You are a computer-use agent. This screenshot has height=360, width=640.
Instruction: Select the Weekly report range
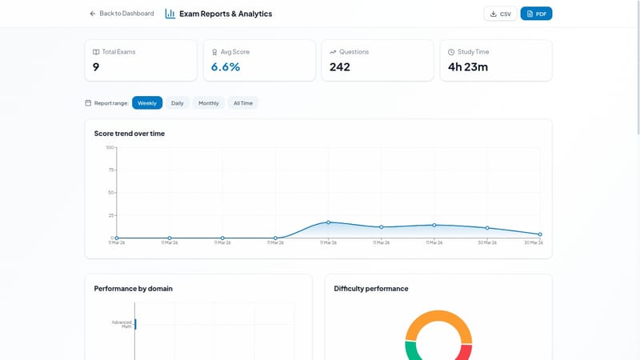coord(147,103)
